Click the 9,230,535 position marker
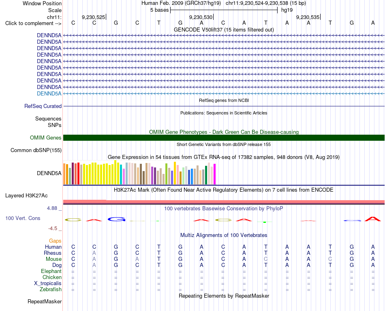 (308, 17)
